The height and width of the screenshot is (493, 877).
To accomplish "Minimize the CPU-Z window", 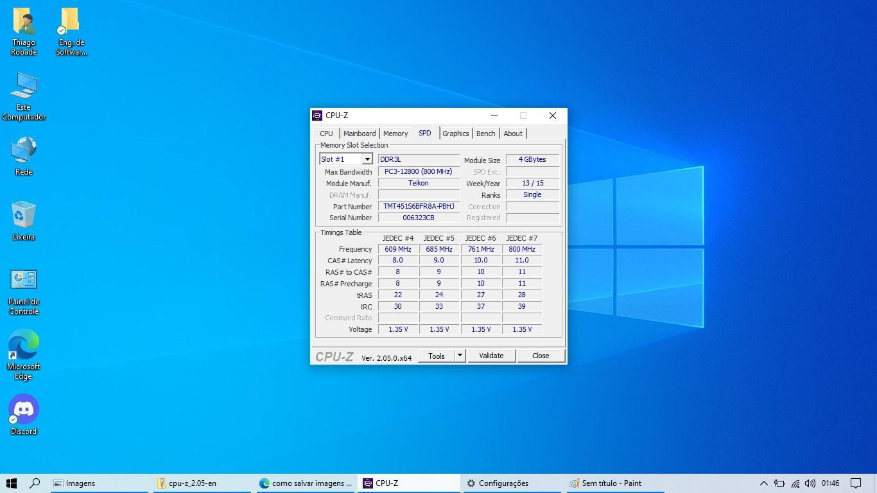I will (x=494, y=116).
